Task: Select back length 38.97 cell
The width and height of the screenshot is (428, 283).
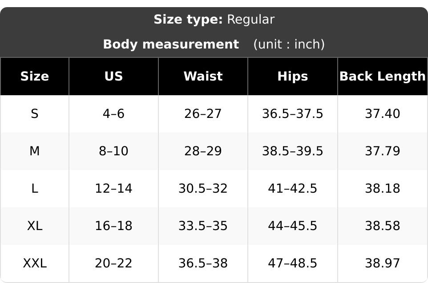Action: [x=383, y=263]
